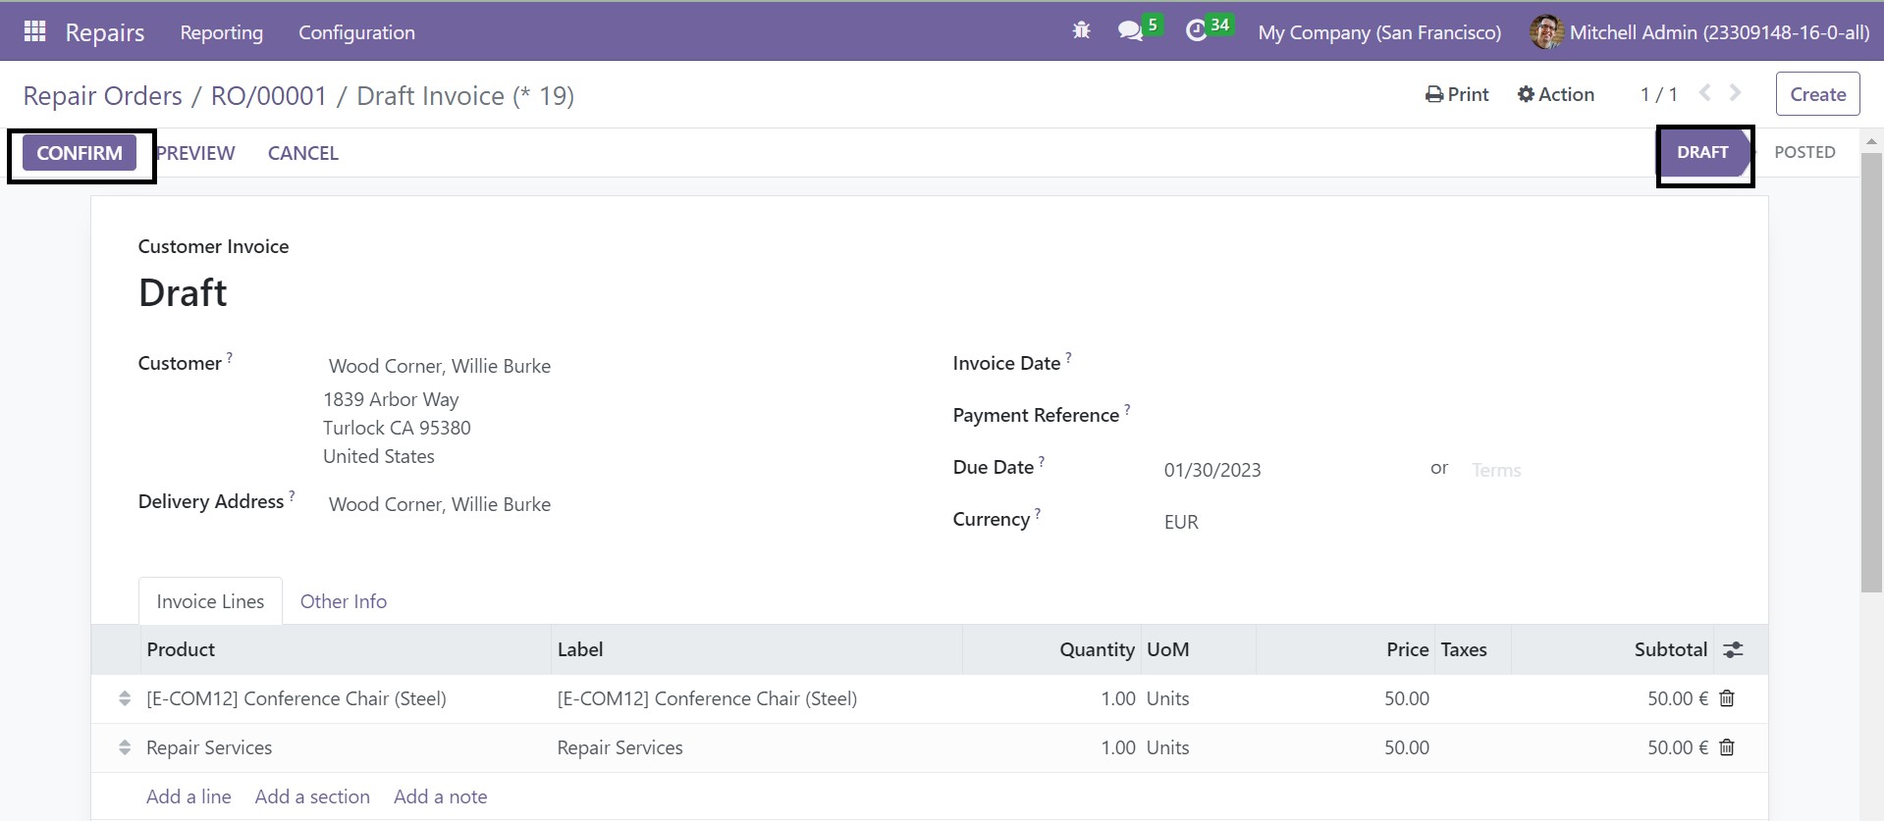The height and width of the screenshot is (821, 1884).
Task: Open optional columns settings icon
Action: [1734, 649]
